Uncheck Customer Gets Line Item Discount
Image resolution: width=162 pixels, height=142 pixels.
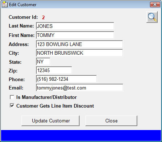click(x=12, y=106)
